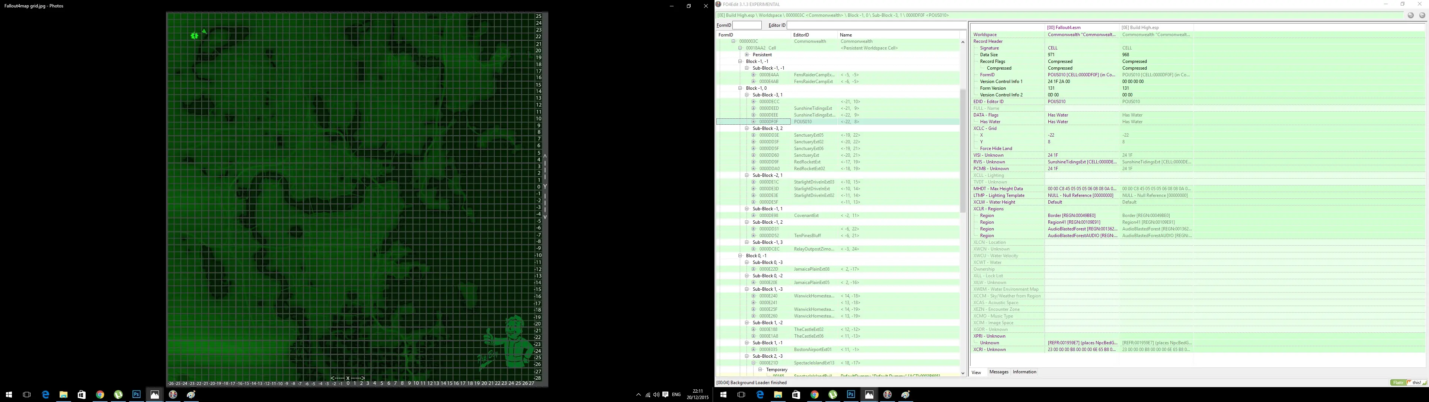
Task: Select the JamaicaPlainExt08 row
Action: pyautogui.click(x=838, y=269)
